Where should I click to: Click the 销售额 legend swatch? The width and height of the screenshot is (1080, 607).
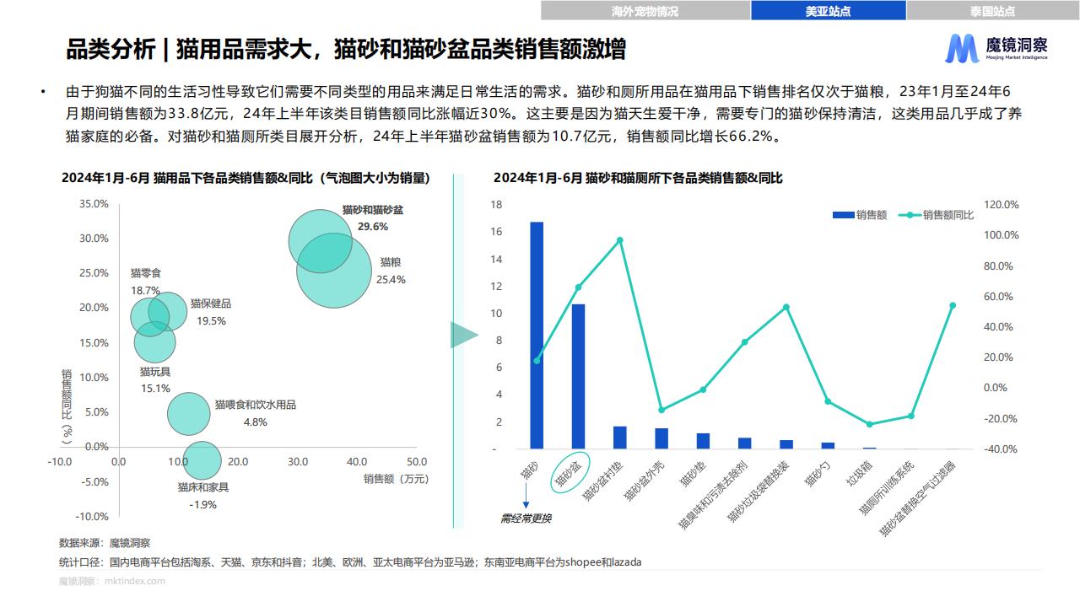point(843,215)
